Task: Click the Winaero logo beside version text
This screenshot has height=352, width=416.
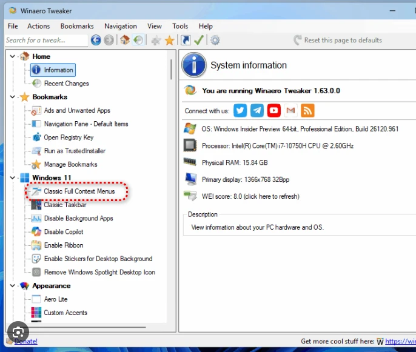Action: (x=190, y=90)
